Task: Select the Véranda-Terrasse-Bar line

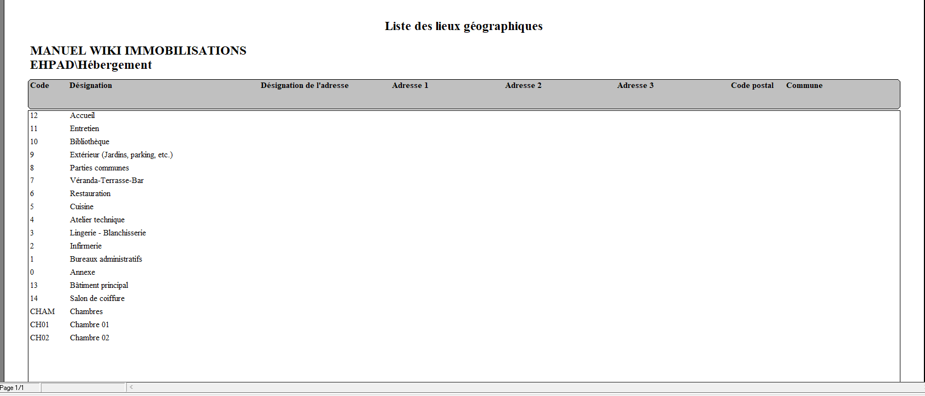Action: (107, 180)
